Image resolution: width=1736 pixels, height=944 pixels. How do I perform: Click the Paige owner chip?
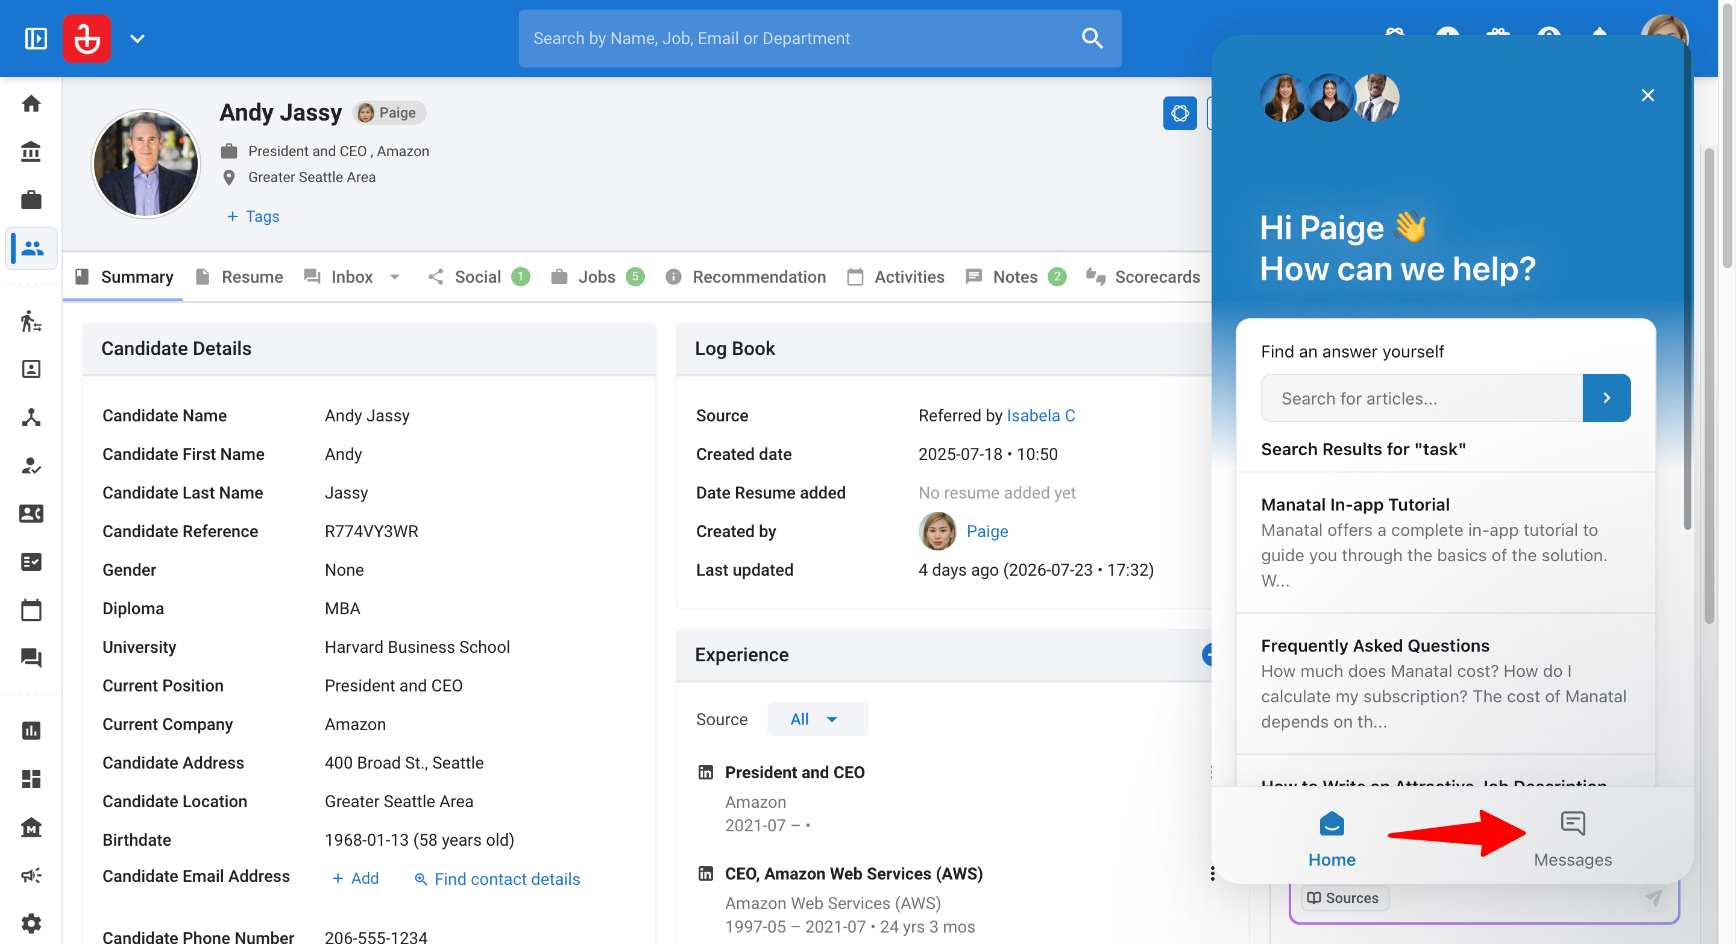point(389,113)
